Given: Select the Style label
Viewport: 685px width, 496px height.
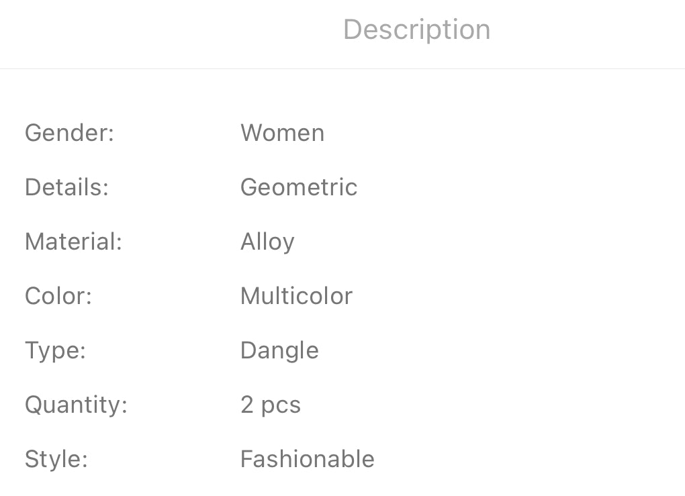Looking at the screenshot, I should 56,459.
